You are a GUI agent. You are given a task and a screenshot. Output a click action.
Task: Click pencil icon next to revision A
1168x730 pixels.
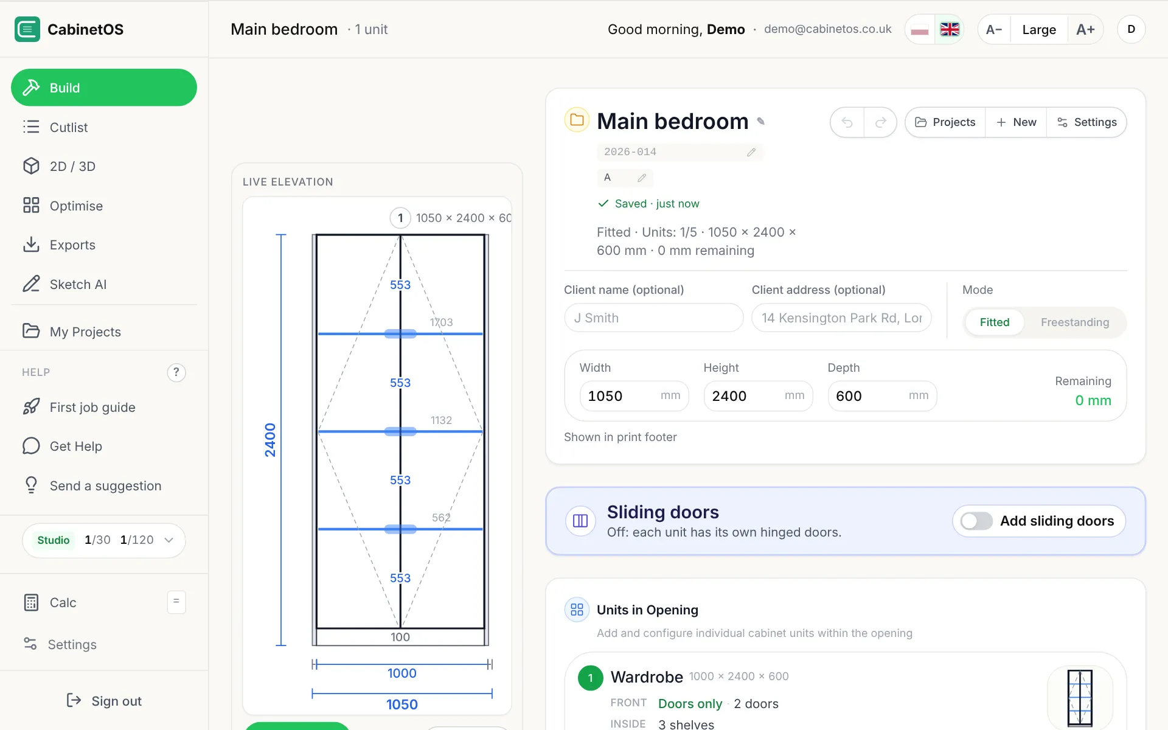click(x=642, y=178)
